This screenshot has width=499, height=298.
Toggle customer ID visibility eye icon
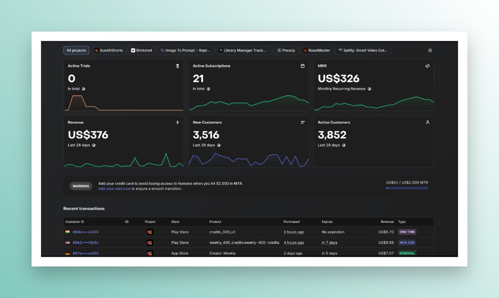[x=127, y=222]
